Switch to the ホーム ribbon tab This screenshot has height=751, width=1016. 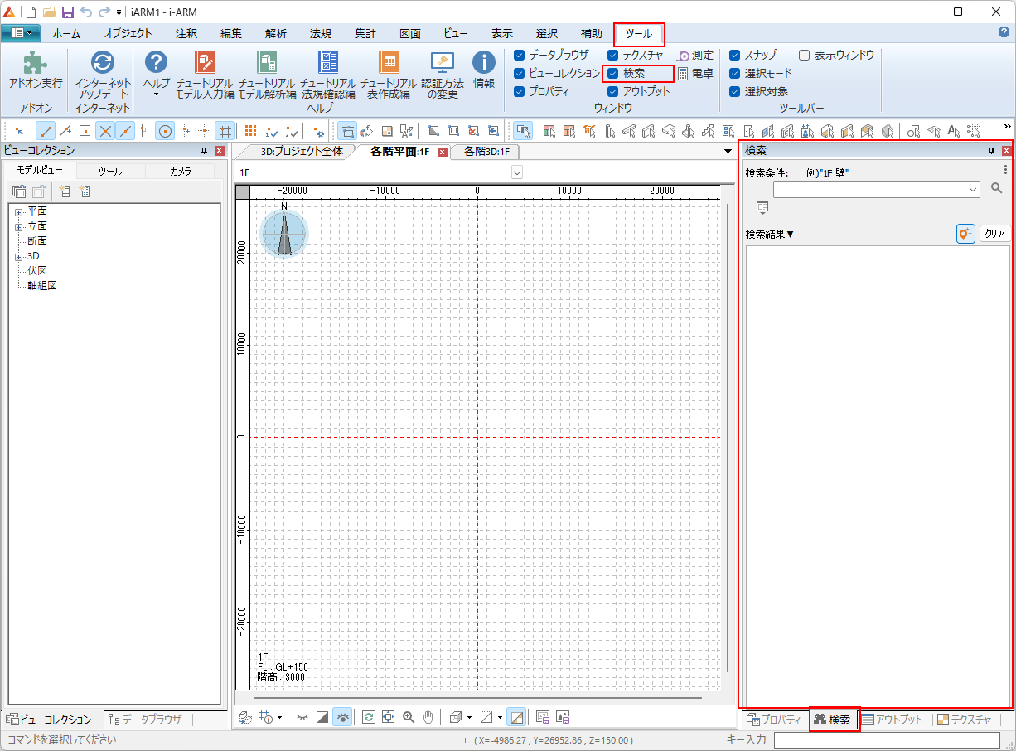point(66,34)
